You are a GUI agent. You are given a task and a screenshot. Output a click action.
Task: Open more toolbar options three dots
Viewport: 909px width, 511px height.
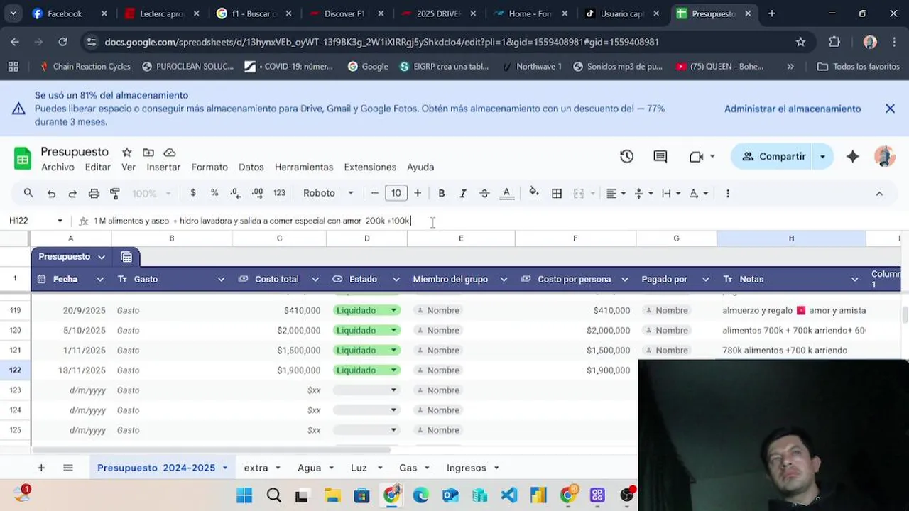(727, 193)
